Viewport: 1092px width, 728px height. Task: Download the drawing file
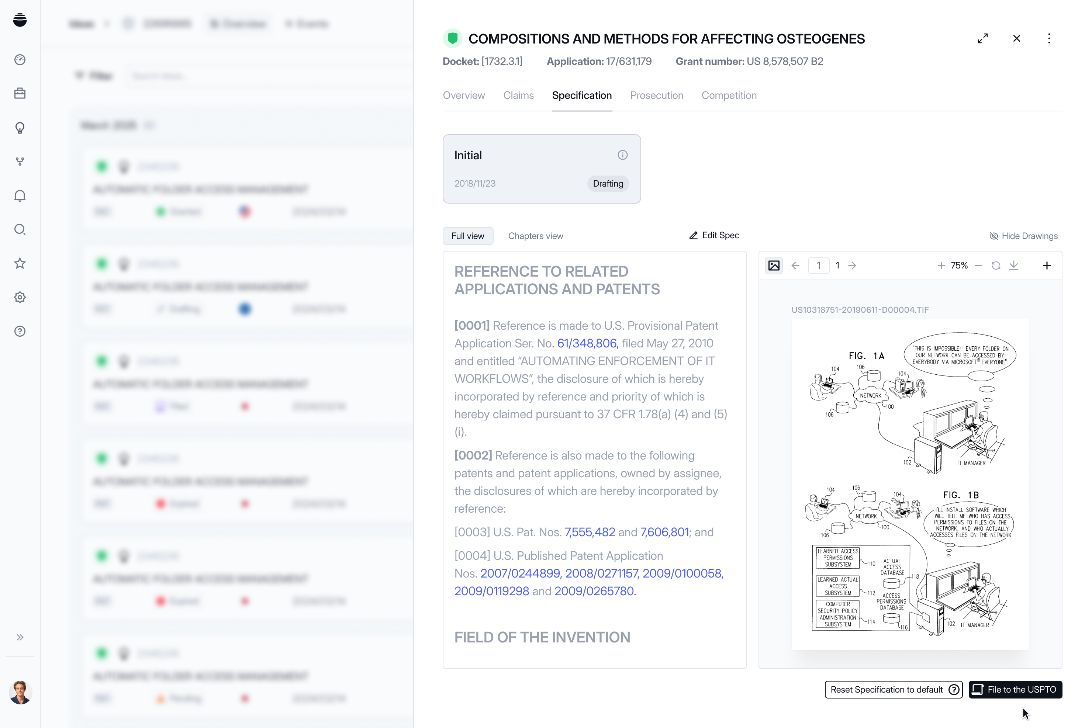click(1013, 266)
